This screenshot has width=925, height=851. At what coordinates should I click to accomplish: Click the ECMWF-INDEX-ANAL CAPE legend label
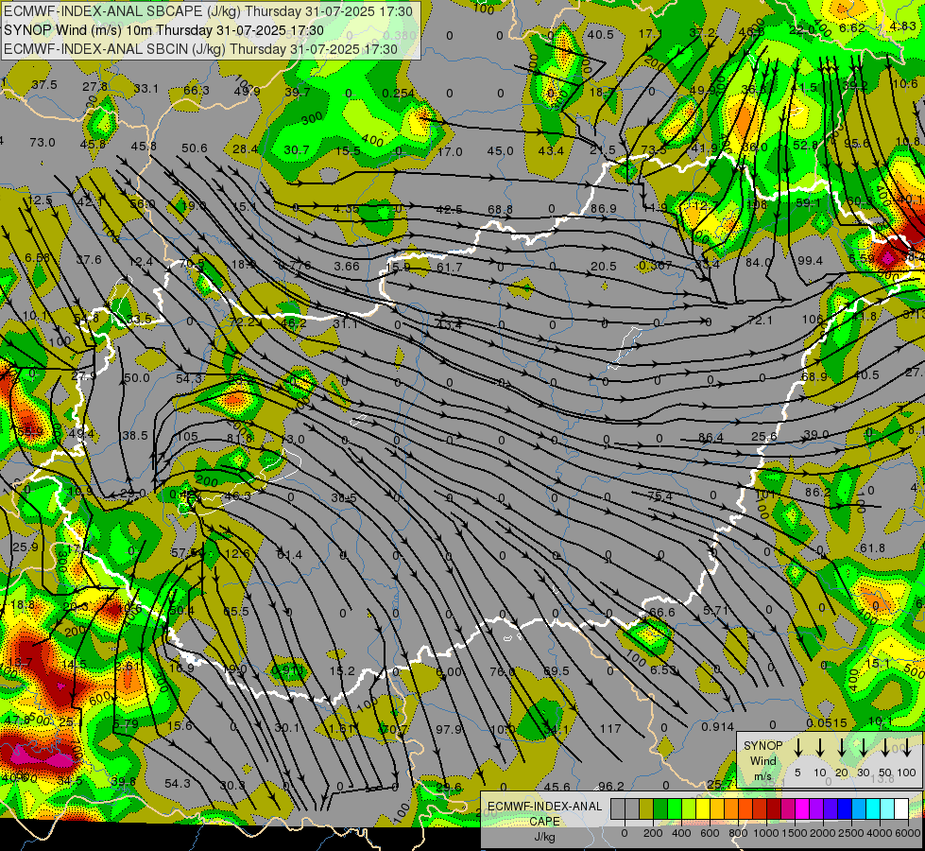[544, 814]
